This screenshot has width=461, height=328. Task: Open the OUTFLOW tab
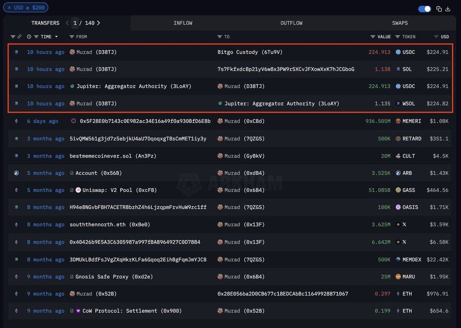(291, 23)
